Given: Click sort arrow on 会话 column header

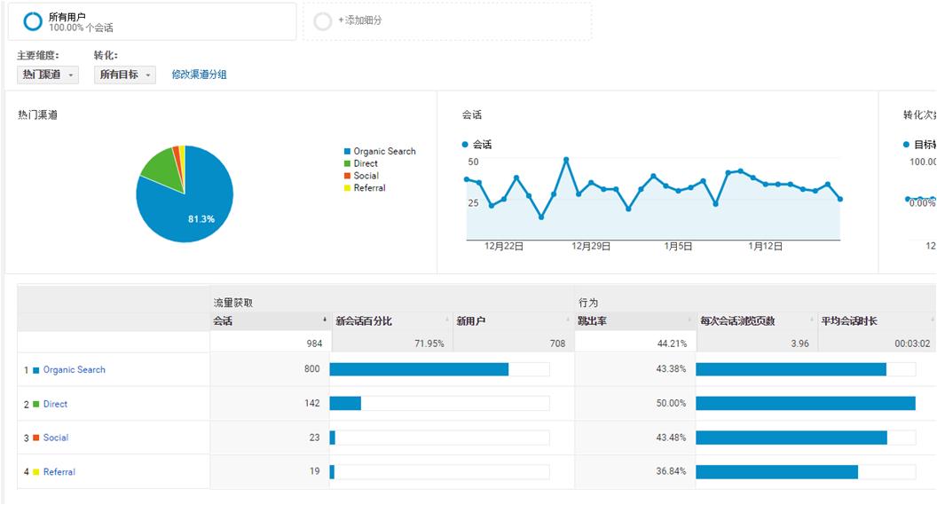Looking at the screenshot, I should coord(324,320).
